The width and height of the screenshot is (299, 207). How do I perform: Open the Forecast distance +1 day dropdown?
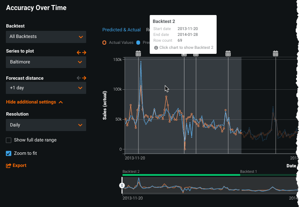pos(46,88)
